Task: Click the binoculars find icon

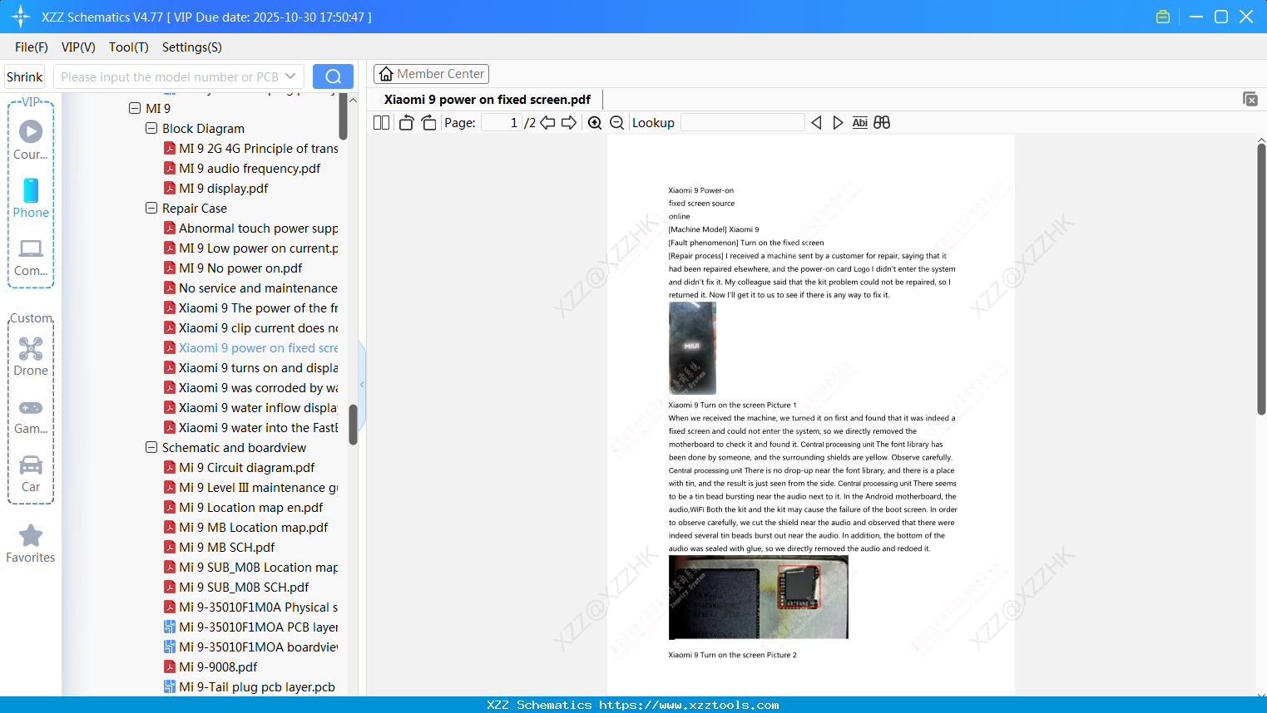Action: 882,123
